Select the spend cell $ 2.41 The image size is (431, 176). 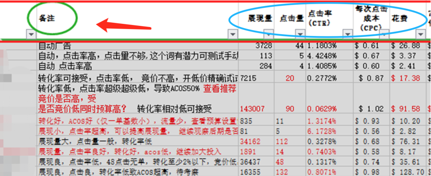click(407, 66)
